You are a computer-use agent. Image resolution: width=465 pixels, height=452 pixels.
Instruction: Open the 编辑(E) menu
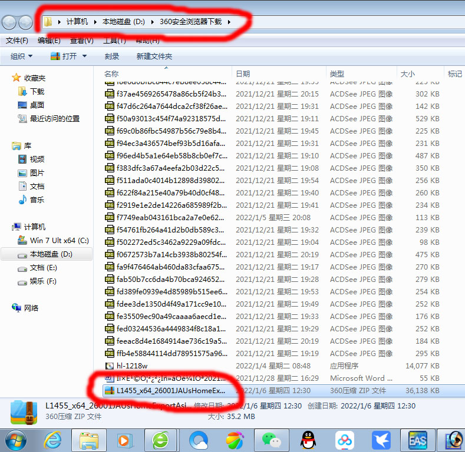[49, 41]
